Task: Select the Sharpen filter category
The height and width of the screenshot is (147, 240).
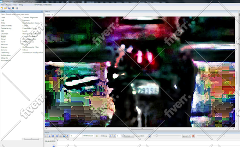Action: click(4, 47)
